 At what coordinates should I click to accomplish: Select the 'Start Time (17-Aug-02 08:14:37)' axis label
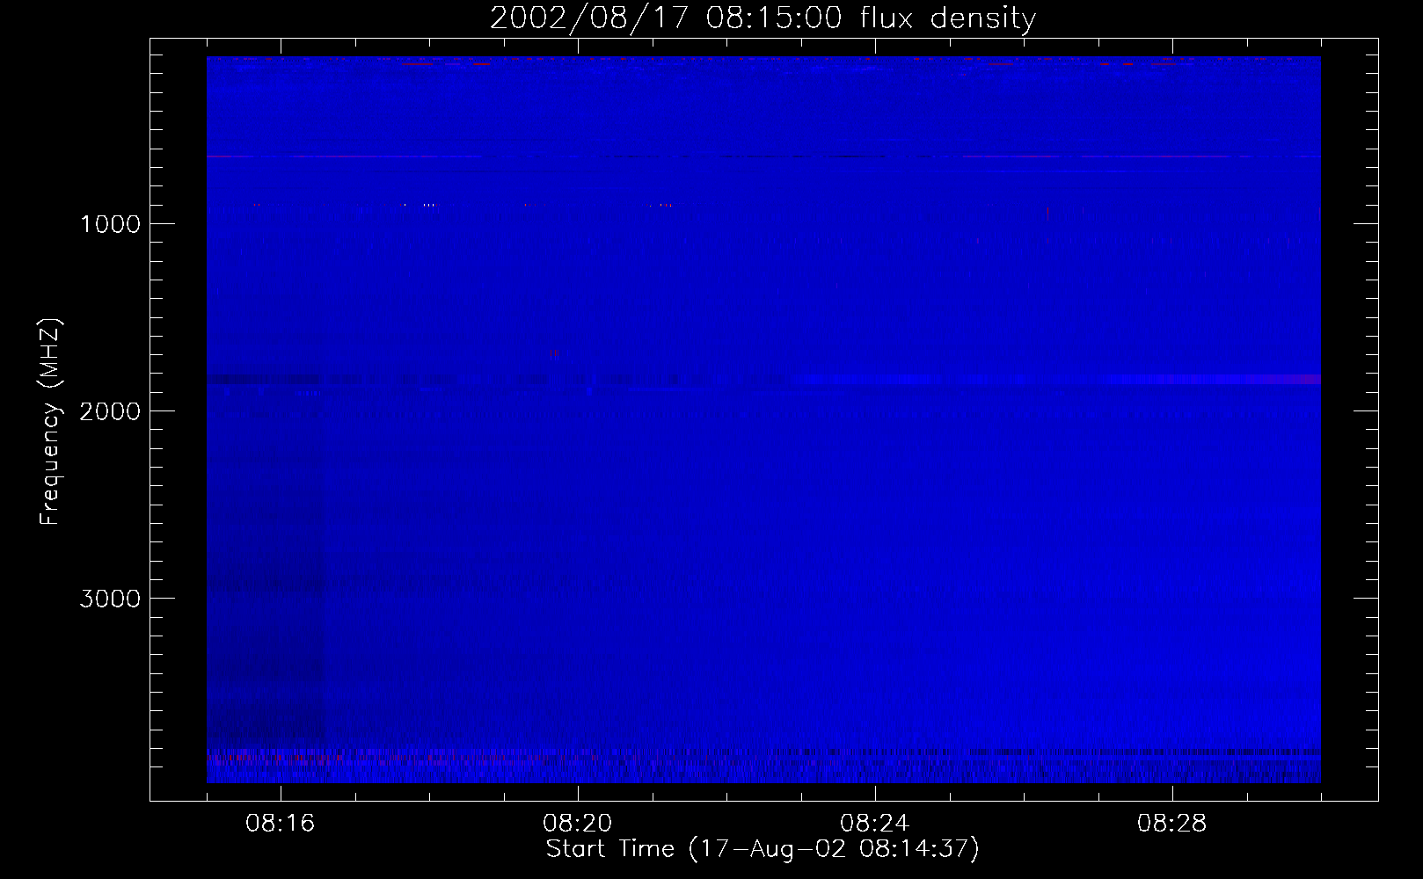(763, 849)
